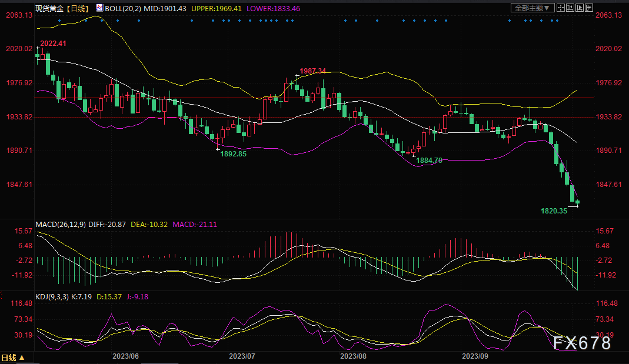
Task: Enable the crosshair cursor icon
Action: coord(561,8)
